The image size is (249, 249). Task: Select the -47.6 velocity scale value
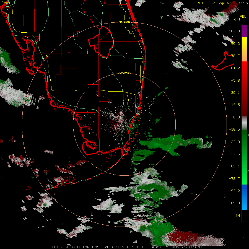click(234, 154)
